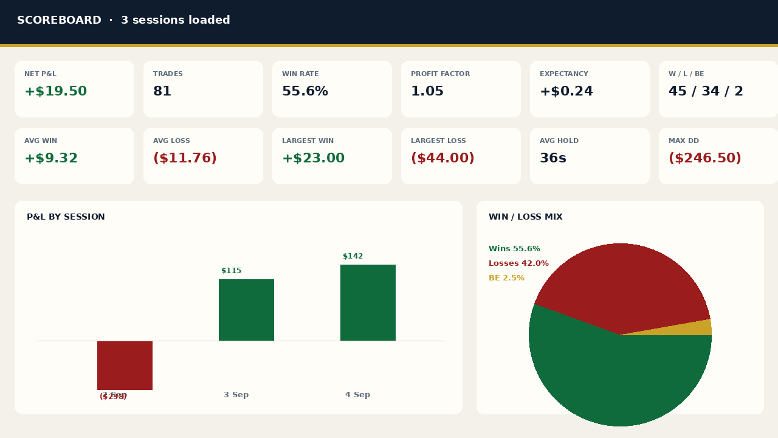Click the Max DD value ($246.50)
Screen dimensions: 778x438
[705, 159]
